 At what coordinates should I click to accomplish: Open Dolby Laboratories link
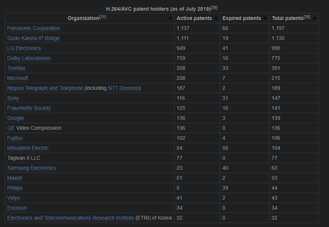coord(29,58)
